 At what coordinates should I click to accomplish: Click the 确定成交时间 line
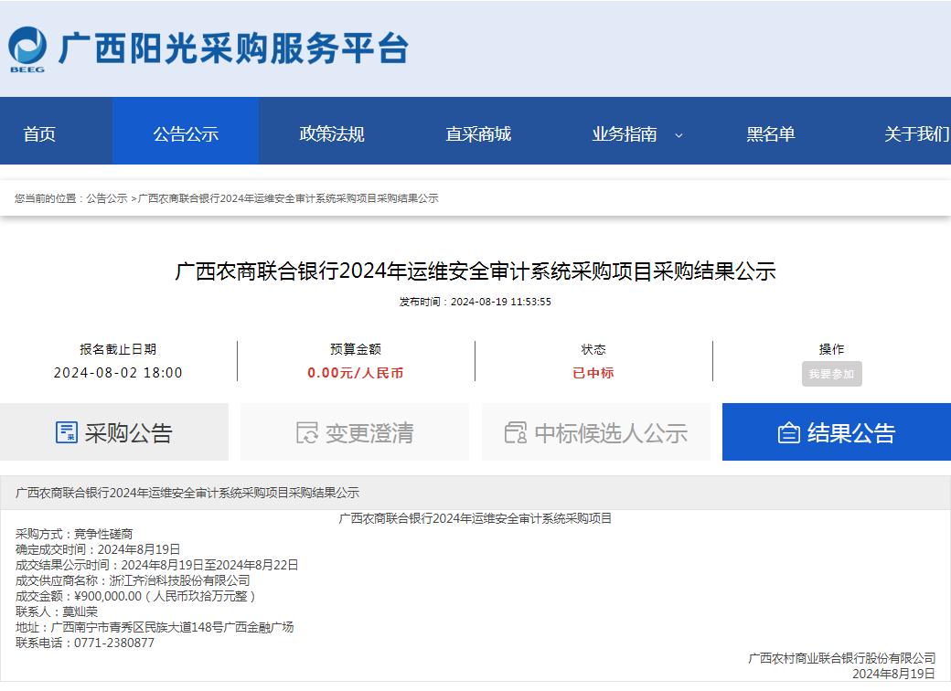click(98, 549)
